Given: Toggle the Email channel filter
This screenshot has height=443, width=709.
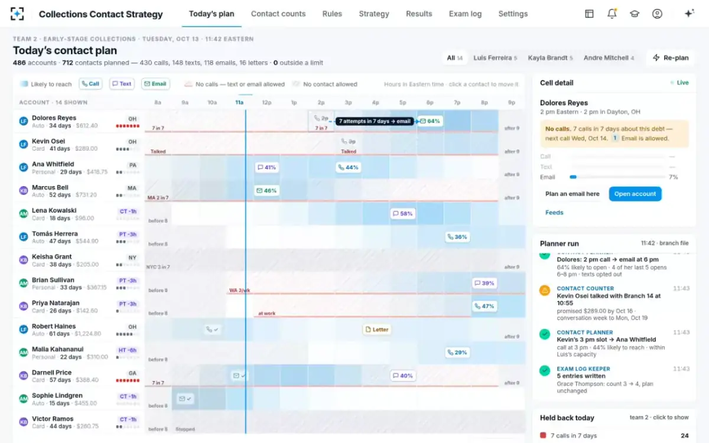Looking at the screenshot, I should point(155,84).
